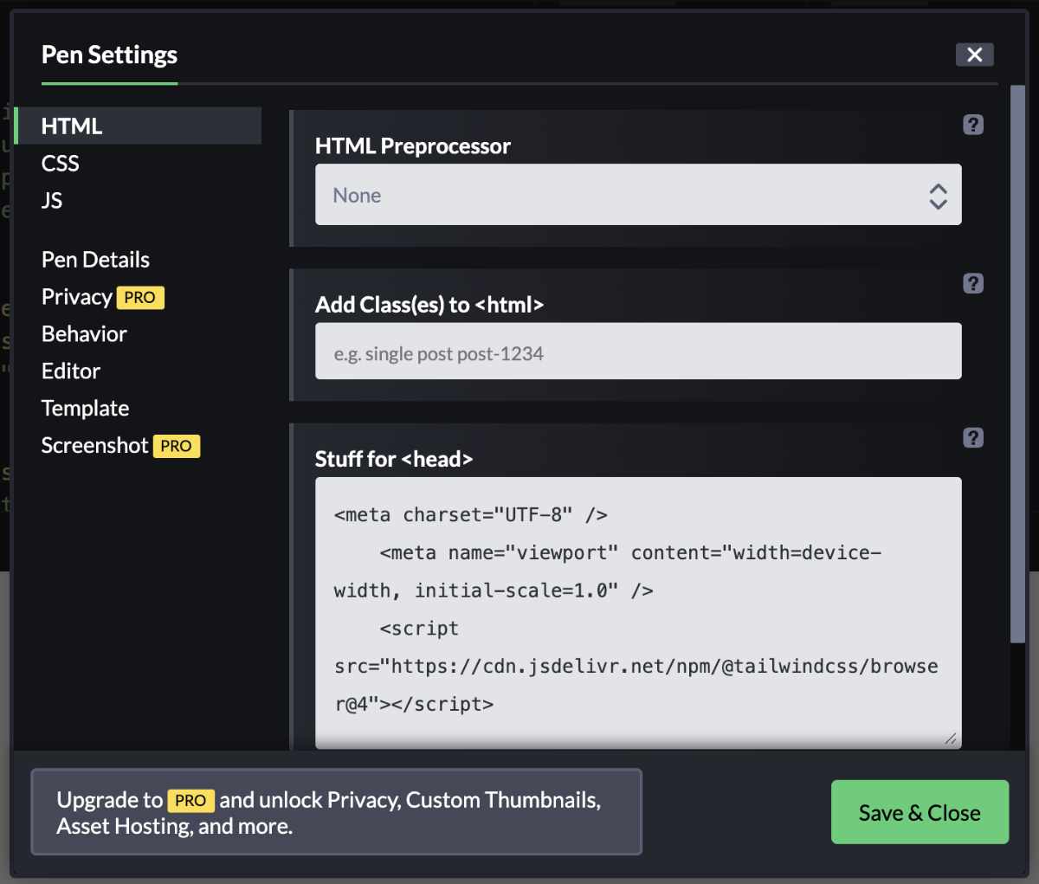
Task: Click the Save & Close button
Action: tap(920, 812)
